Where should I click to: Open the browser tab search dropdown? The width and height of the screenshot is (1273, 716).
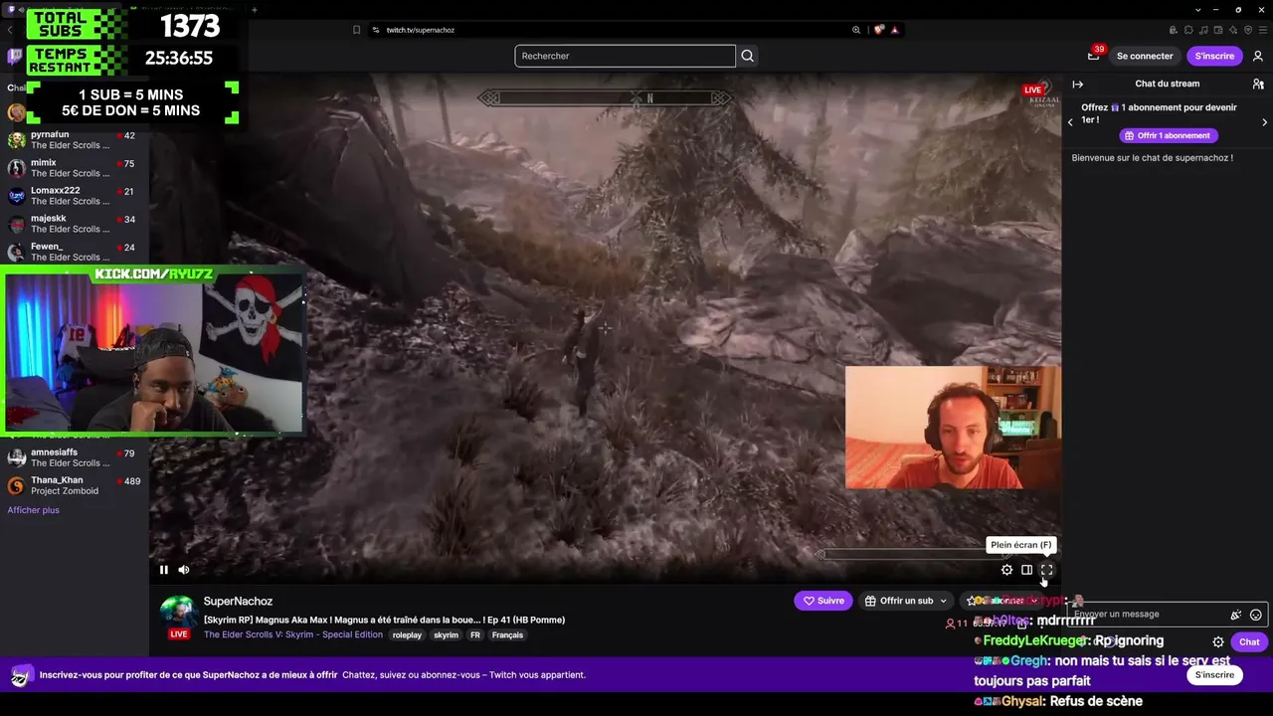click(1198, 10)
